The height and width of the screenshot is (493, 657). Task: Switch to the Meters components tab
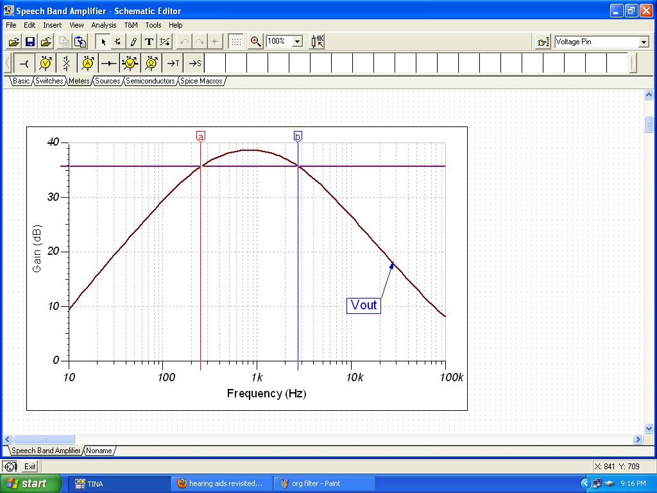79,81
